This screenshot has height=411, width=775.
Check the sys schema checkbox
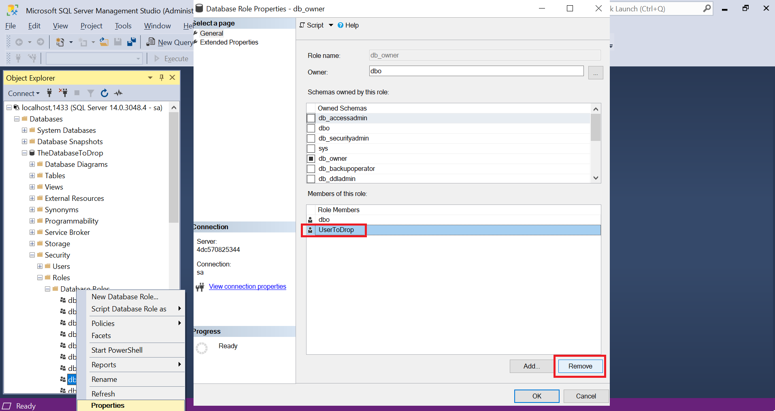pos(311,148)
